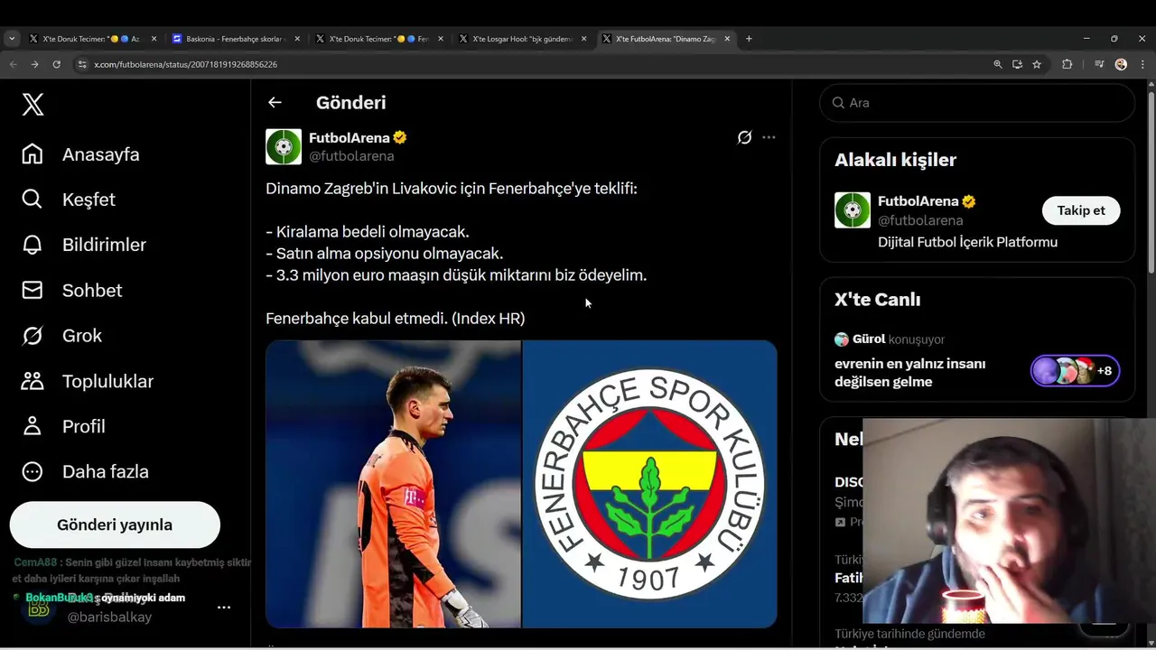Viewport: 1156px width, 650px height.
Task: Click 'Kiralama bedeli olmayacak.' line
Action: (368, 232)
